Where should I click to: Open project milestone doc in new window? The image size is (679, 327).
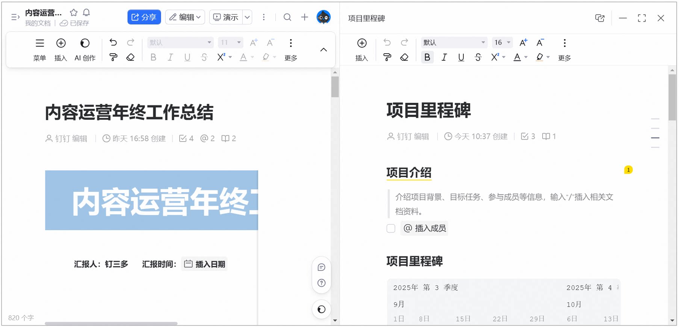[600, 18]
